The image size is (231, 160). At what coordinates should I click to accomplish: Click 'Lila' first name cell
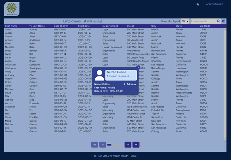pyautogui.click(x=7, y=128)
